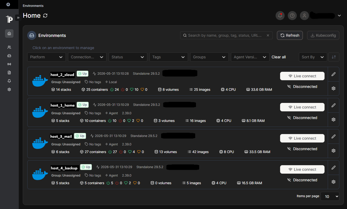Viewport: 347px width, 209px height.
Task: Open the host_4_backup environment name
Action: tap(64, 168)
